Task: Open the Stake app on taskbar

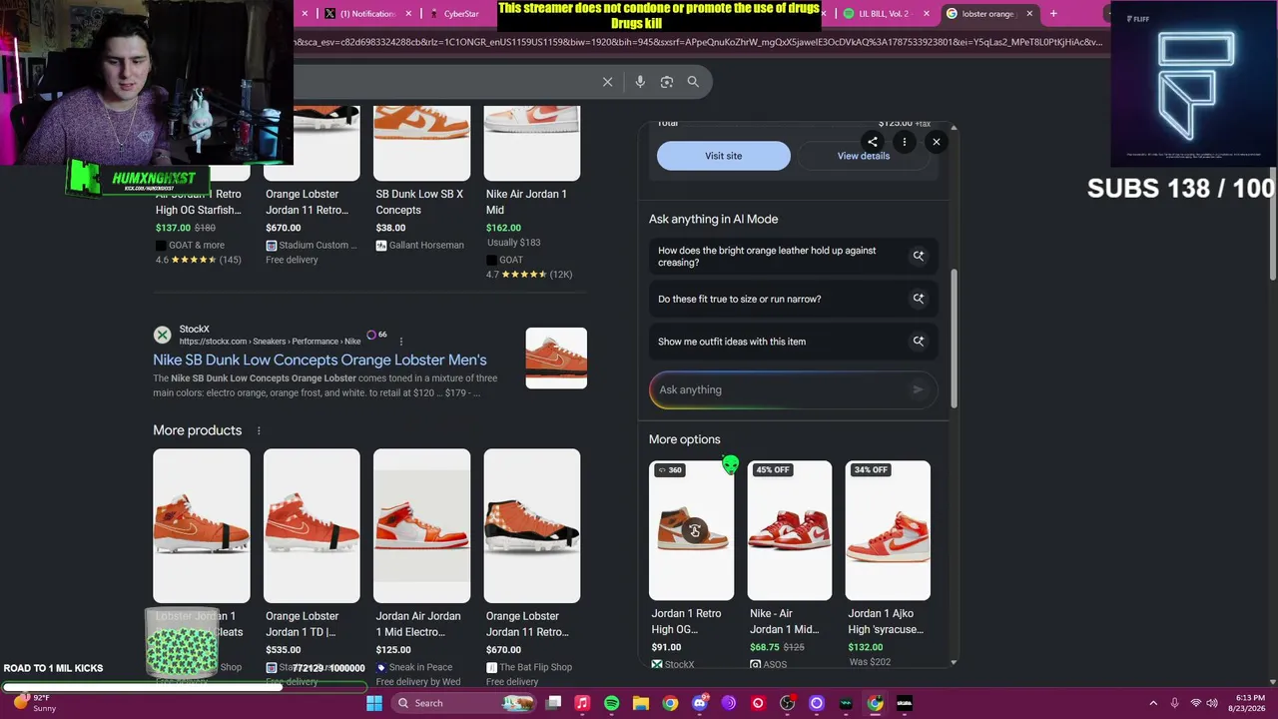Action: 905,703
